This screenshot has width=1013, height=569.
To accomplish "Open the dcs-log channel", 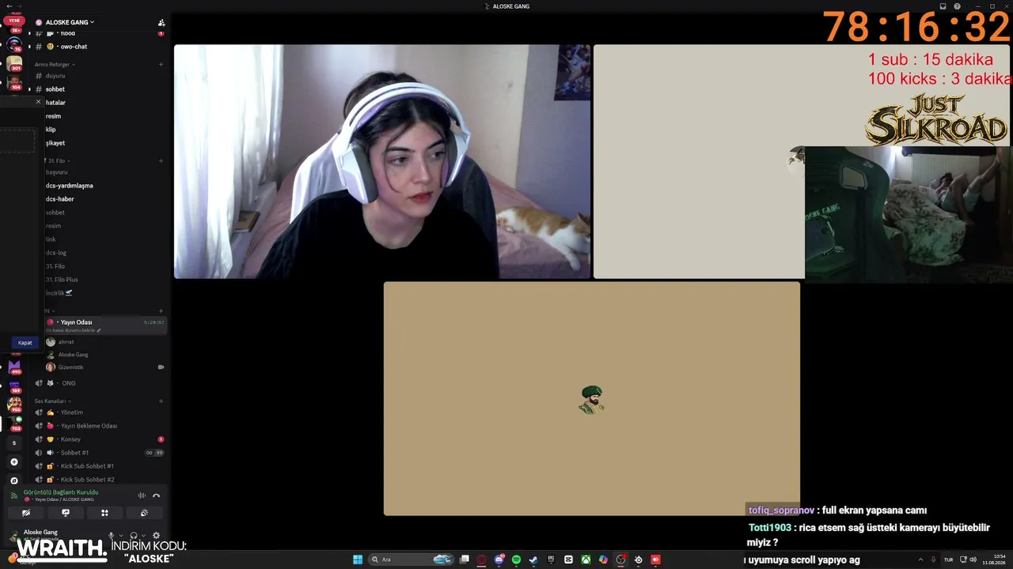I will [56, 253].
